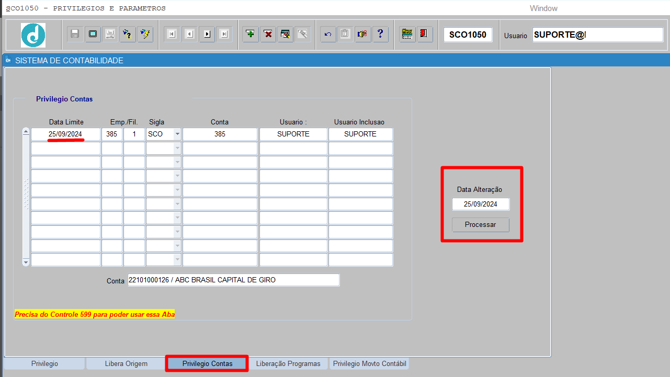
Task: Select the Privilegio Contas tab
Action: tap(207, 363)
